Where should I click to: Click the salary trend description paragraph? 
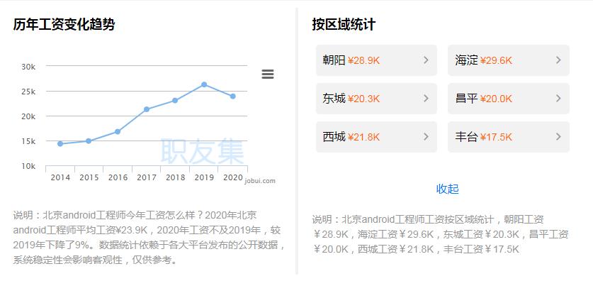click(x=149, y=238)
